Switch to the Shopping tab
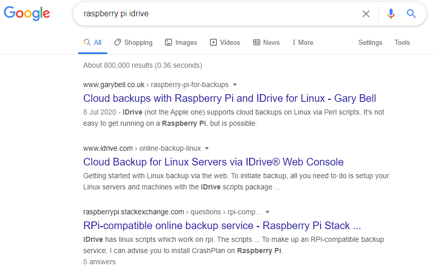 coord(133,42)
